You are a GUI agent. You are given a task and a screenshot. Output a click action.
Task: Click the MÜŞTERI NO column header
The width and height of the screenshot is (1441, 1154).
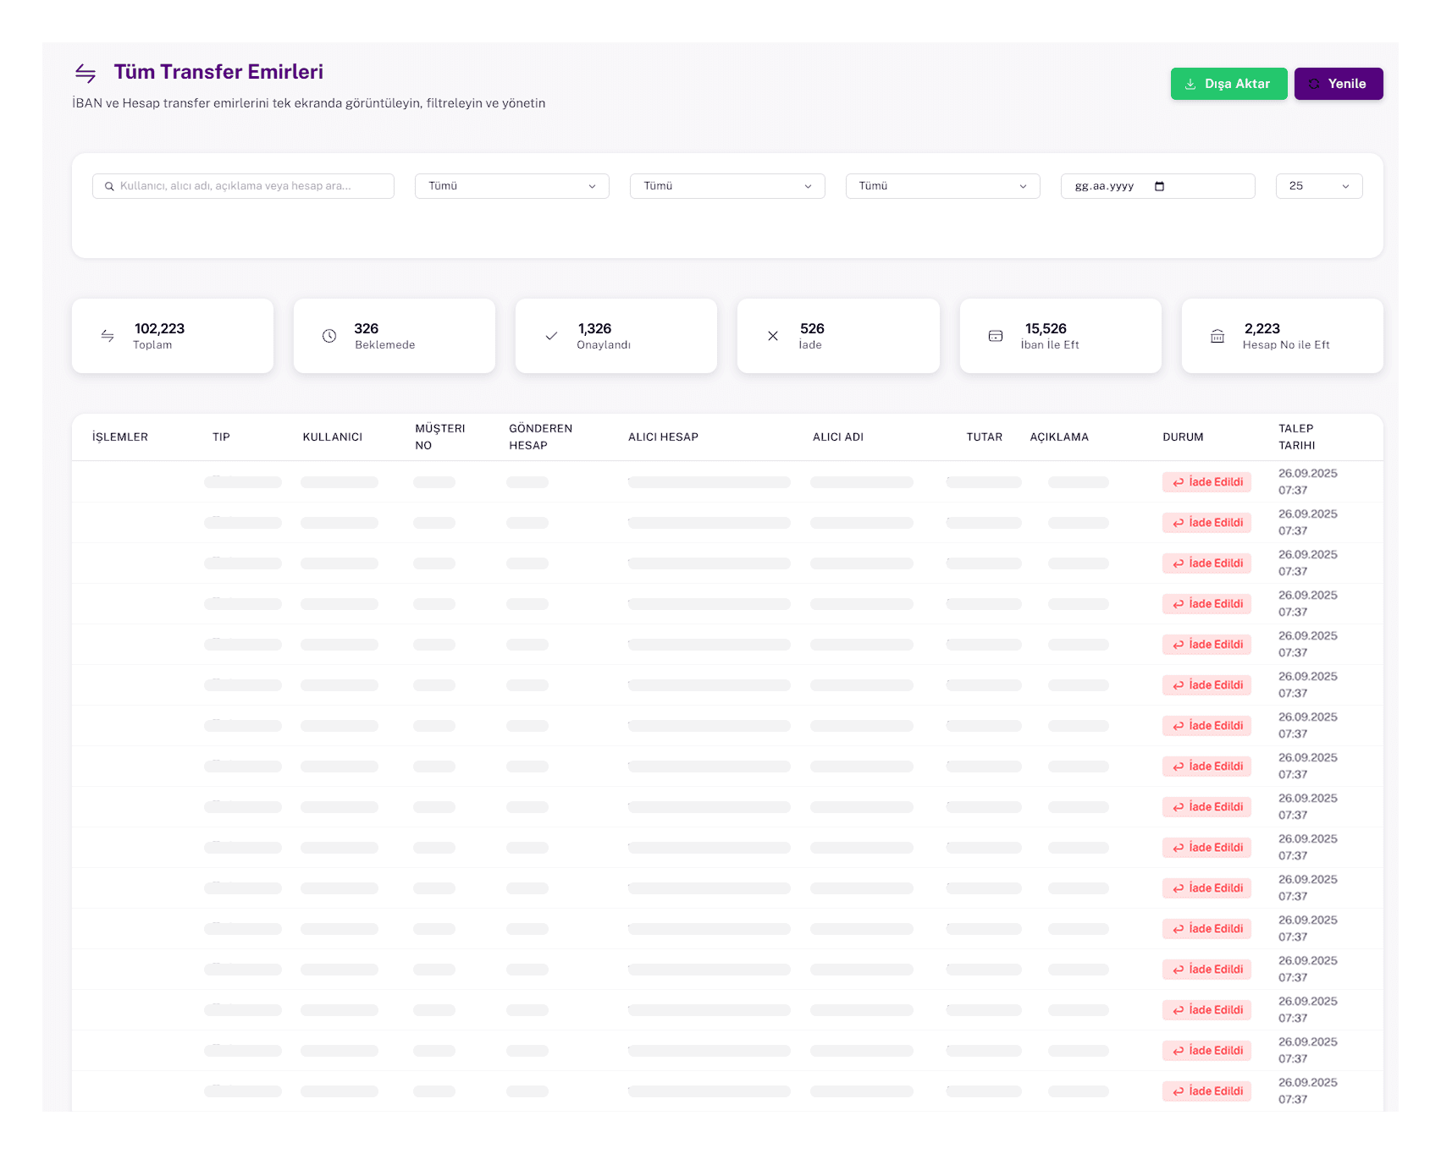(x=440, y=437)
